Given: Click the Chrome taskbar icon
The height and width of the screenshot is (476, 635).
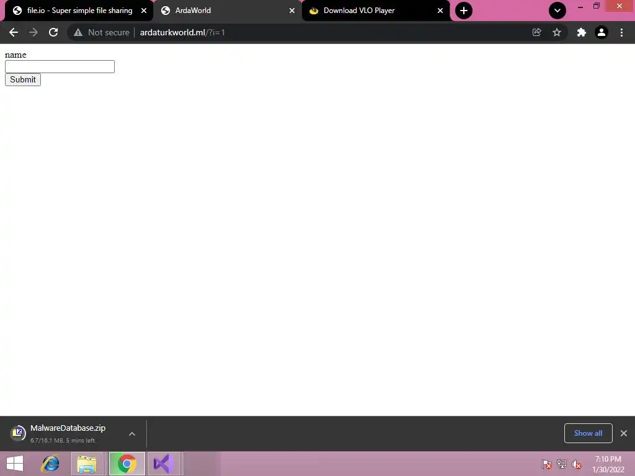Looking at the screenshot, I should (x=127, y=464).
